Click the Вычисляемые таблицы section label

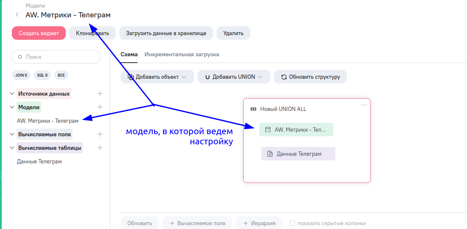click(x=50, y=148)
